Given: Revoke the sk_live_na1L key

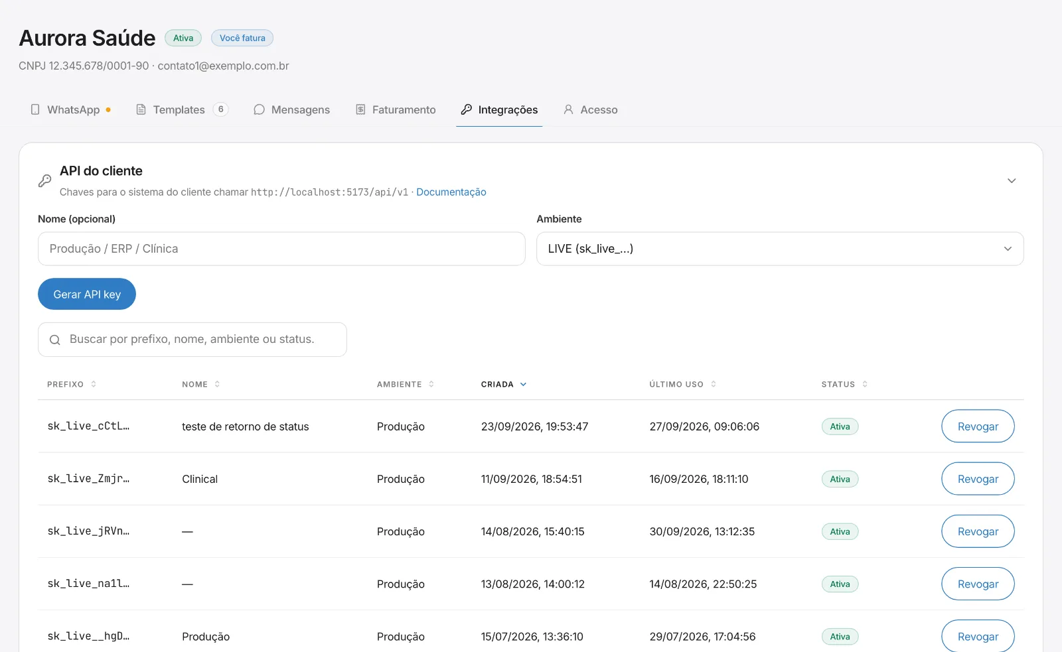Looking at the screenshot, I should pyautogui.click(x=978, y=584).
